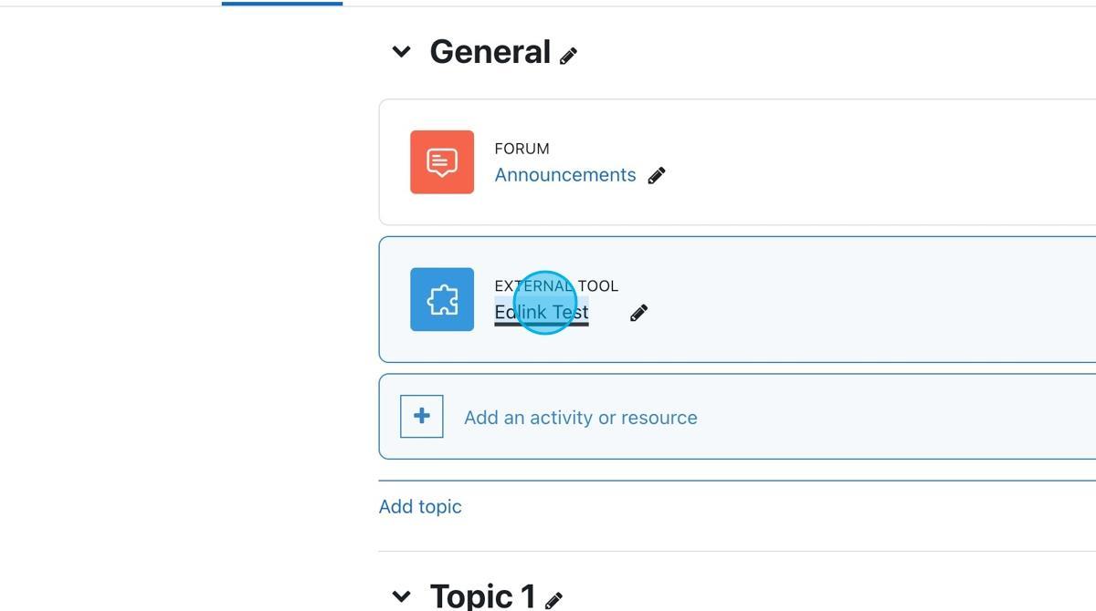Collapse the Topic 1 section chevron
This screenshot has height=611, width=1096.
pyautogui.click(x=401, y=596)
